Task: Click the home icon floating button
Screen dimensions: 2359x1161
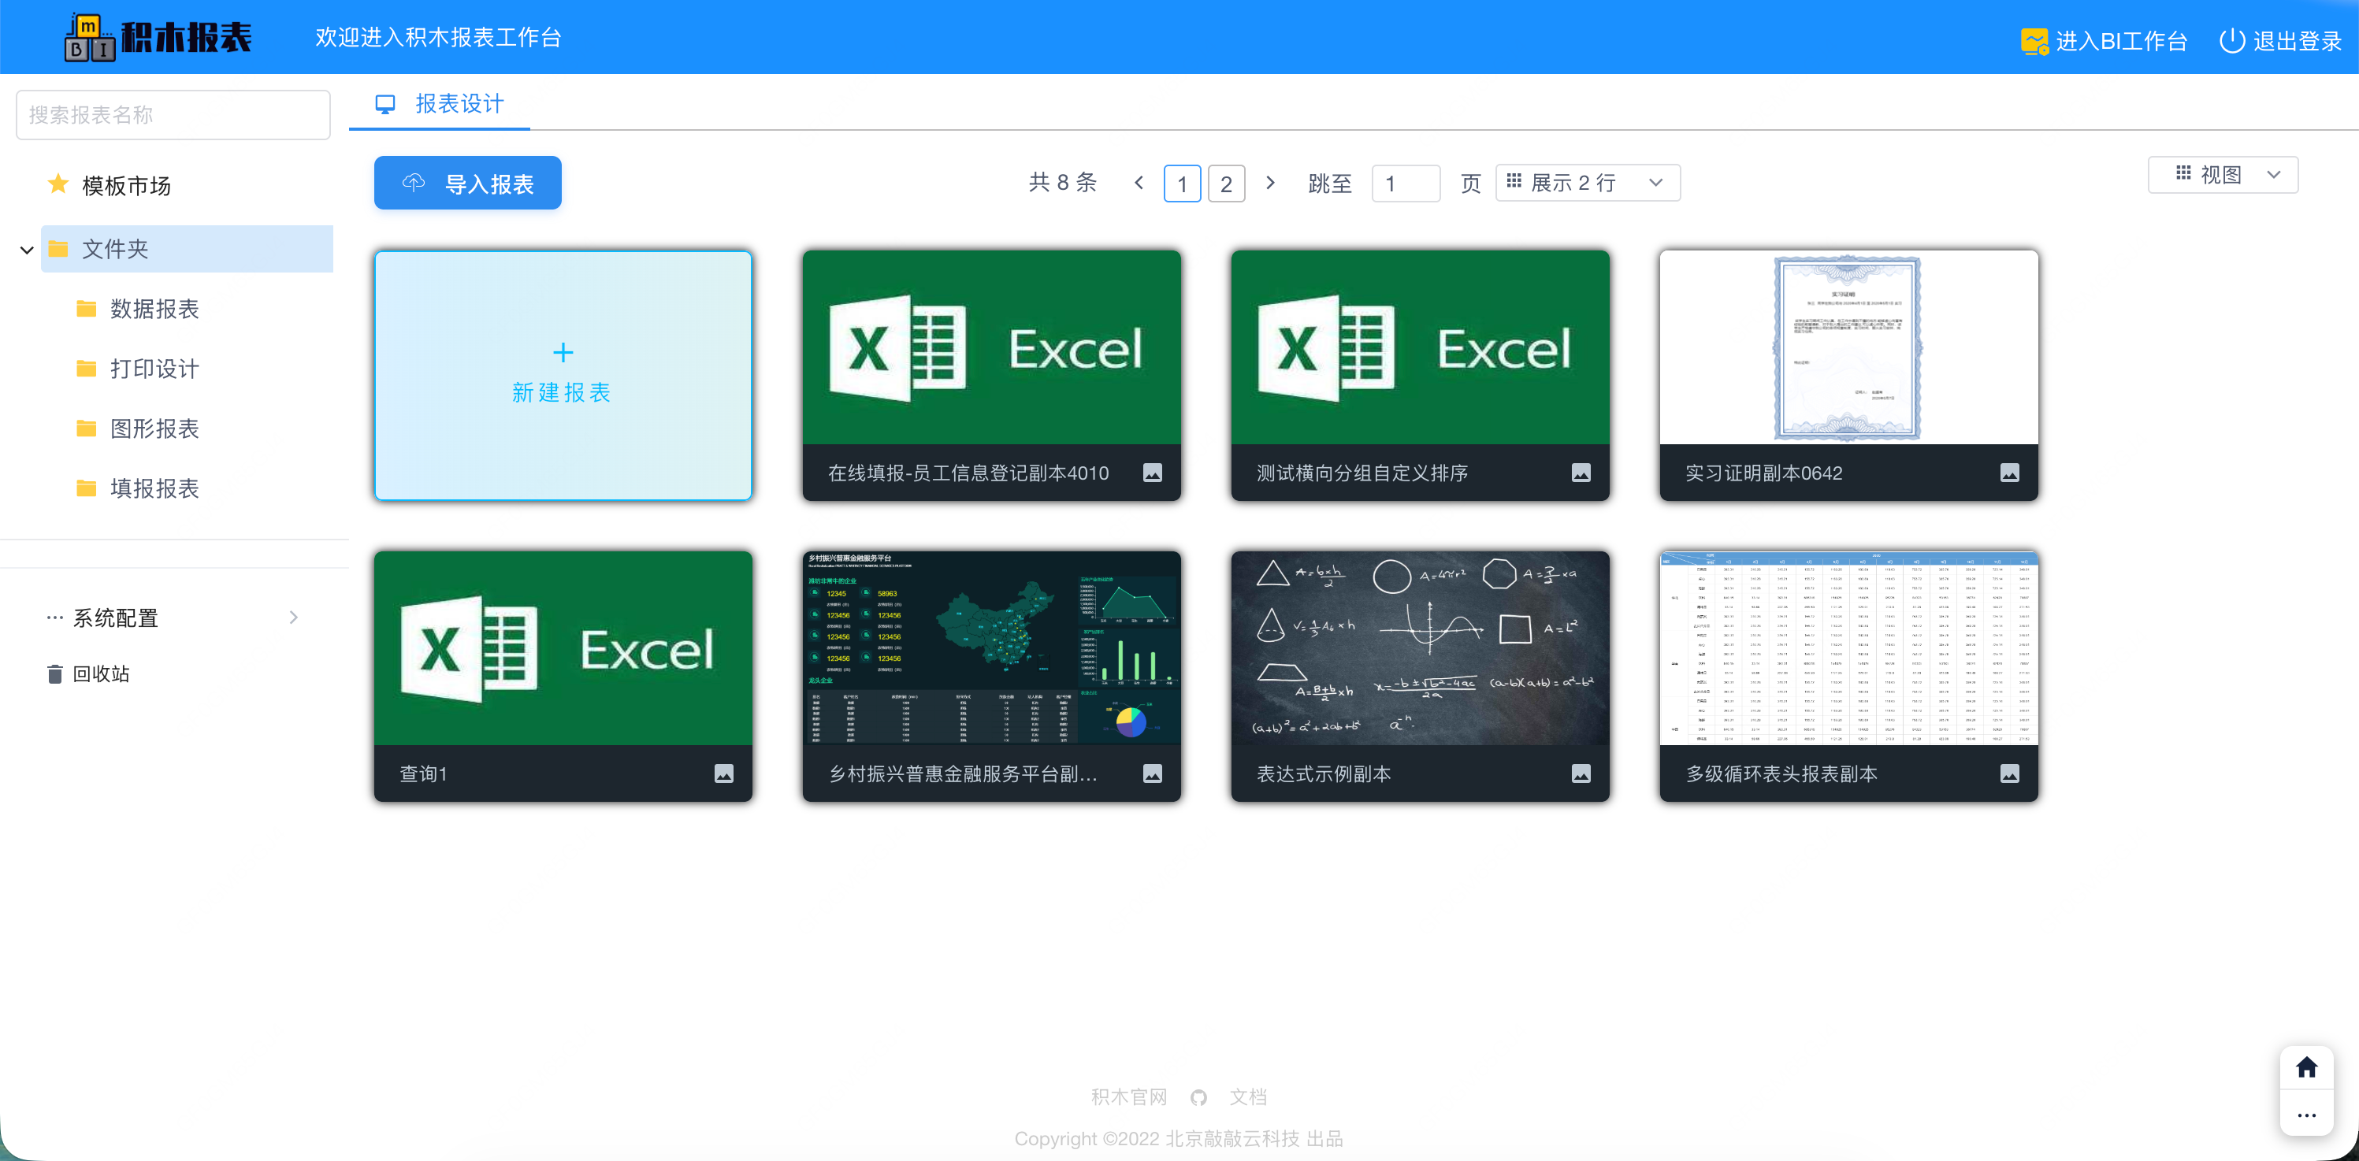Action: coord(2306,1067)
